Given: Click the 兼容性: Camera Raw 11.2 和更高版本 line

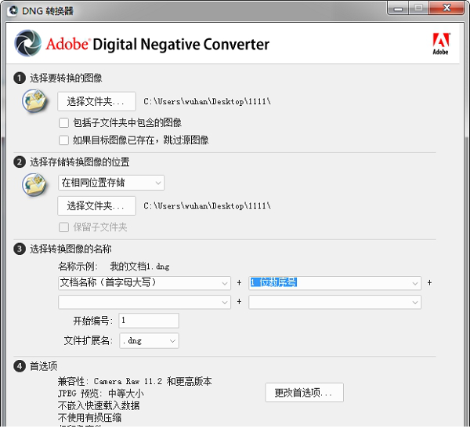Looking at the screenshot, I should (x=135, y=381).
